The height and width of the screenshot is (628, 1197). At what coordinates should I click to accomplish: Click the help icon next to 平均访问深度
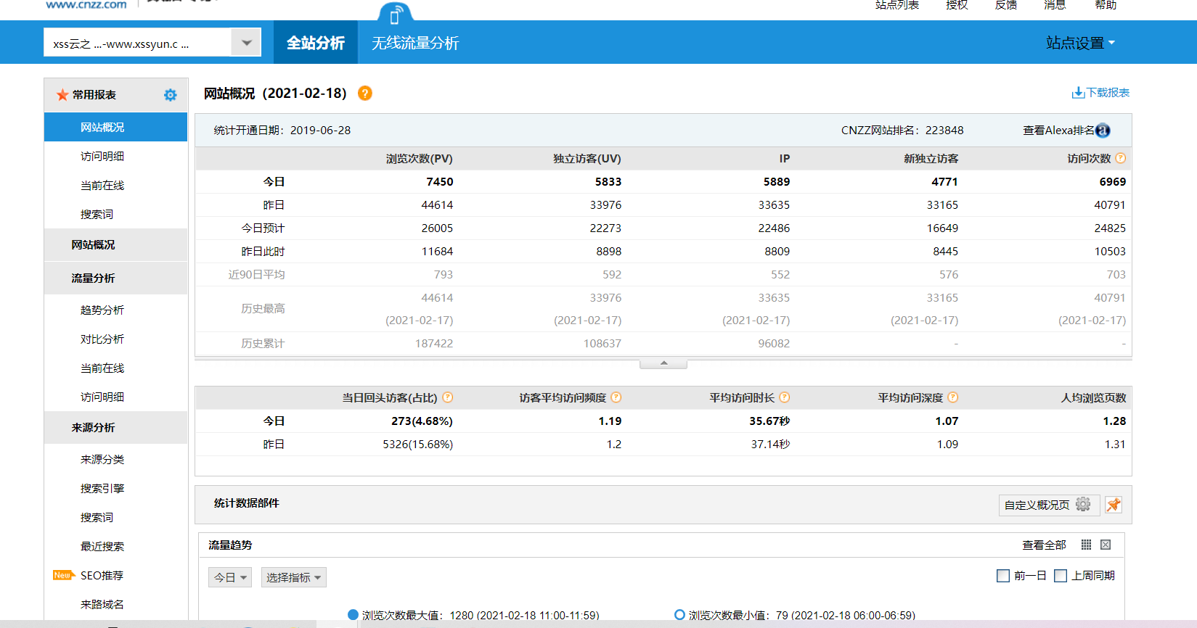(953, 397)
